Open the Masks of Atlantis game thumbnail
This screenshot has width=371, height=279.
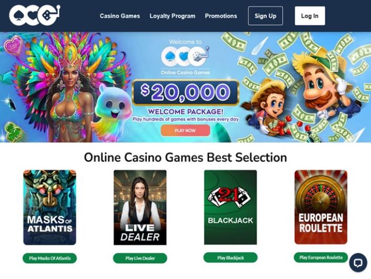pos(49,207)
